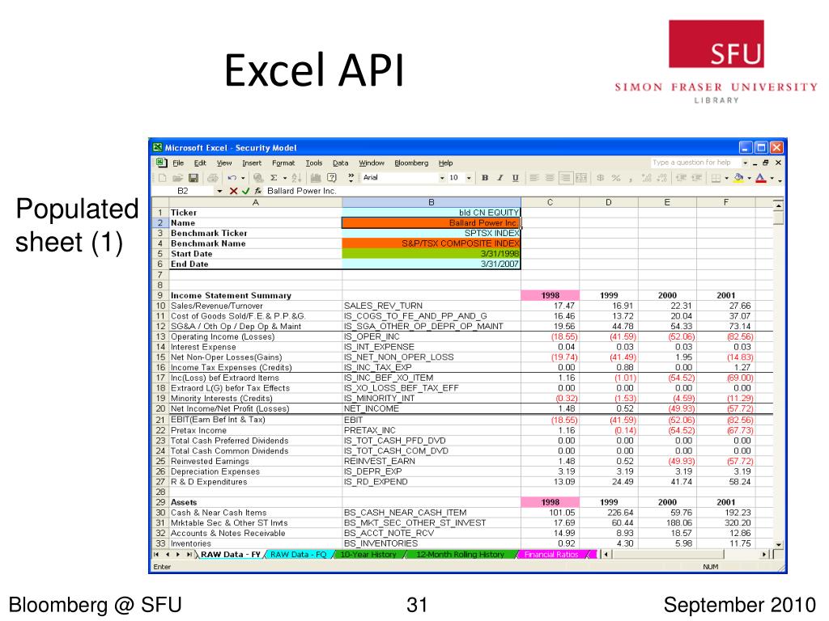Click the Percent style icon
This screenshot has width=829, height=621.
pos(616,178)
